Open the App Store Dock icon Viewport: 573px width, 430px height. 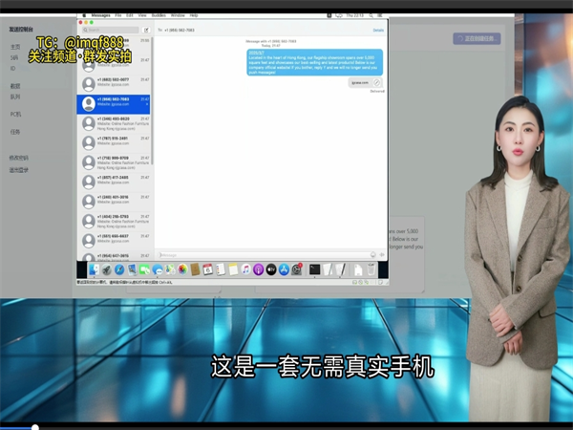click(284, 270)
